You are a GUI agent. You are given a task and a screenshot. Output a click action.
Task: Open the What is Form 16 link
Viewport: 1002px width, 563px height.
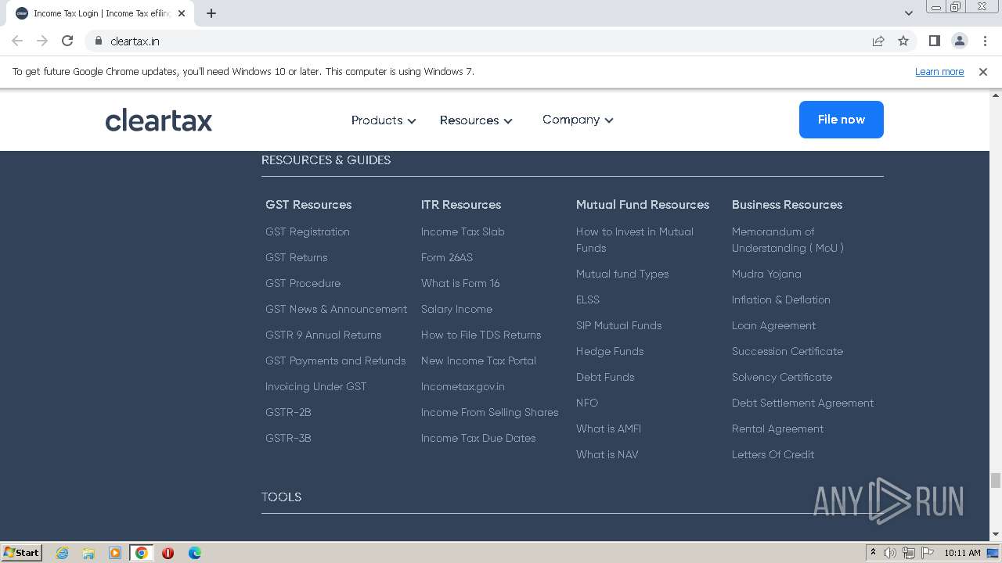[460, 283]
